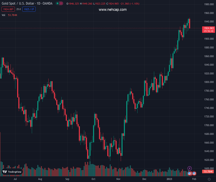Click the current price label 1924.965

(x=209, y=28)
